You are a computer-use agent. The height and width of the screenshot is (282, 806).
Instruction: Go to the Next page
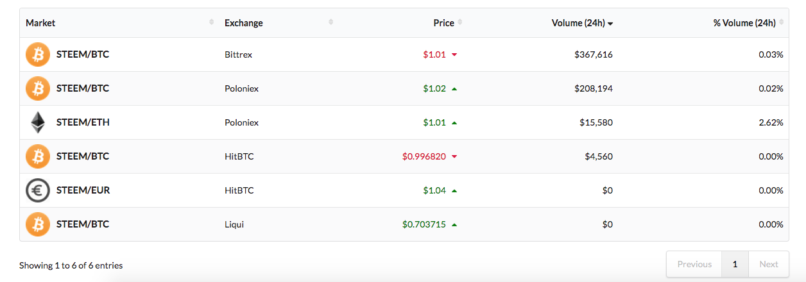pyautogui.click(x=768, y=264)
